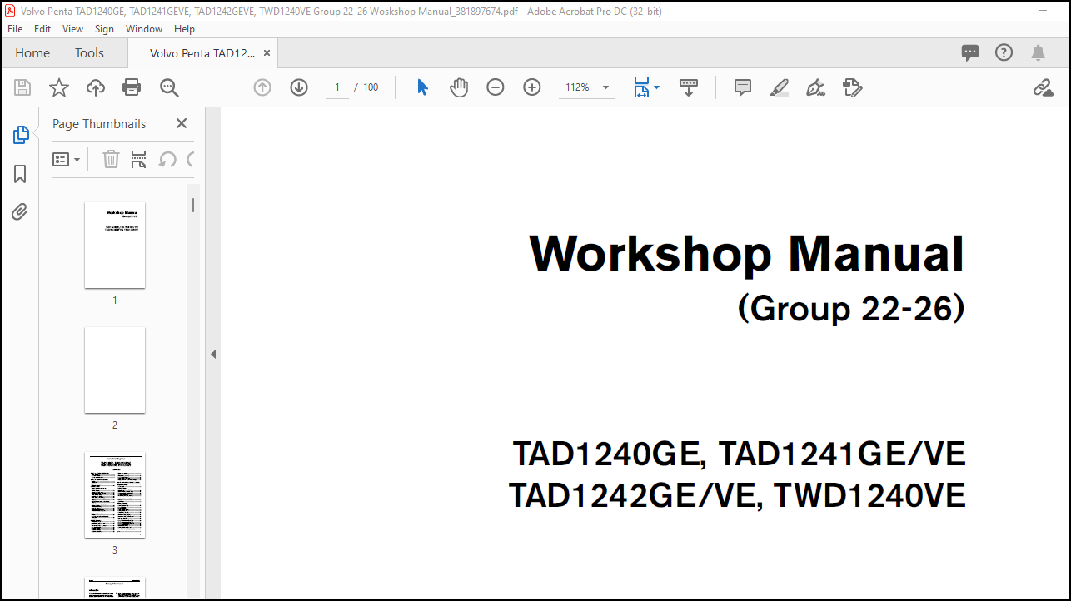Select the Hand pan tool
This screenshot has width=1071, height=601.
(459, 87)
